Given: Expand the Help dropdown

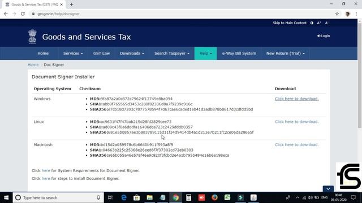Looking at the screenshot, I should [205, 54].
